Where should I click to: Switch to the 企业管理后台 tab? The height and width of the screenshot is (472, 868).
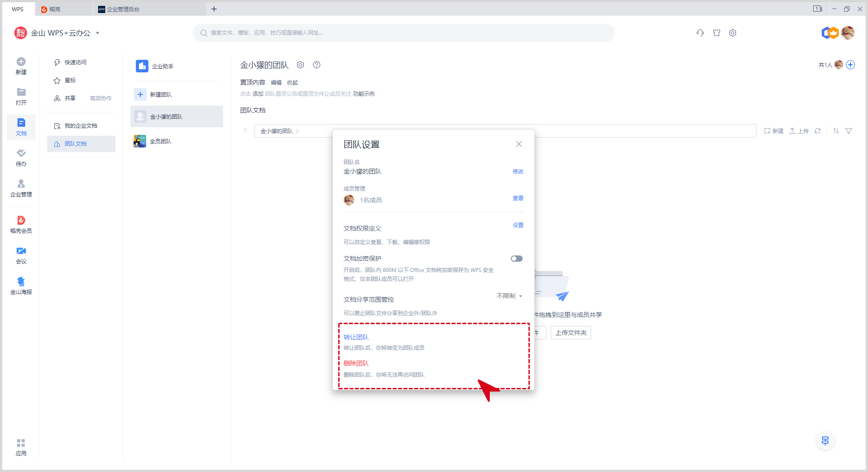click(x=149, y=9)
